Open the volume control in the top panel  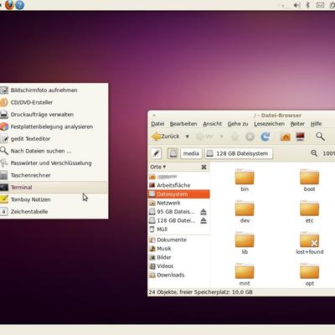pyautogui.click(x=297, y=5)
